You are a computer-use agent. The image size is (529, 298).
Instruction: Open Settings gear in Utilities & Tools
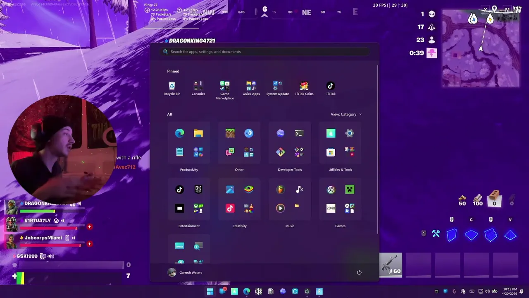click(x=350, y=133)
